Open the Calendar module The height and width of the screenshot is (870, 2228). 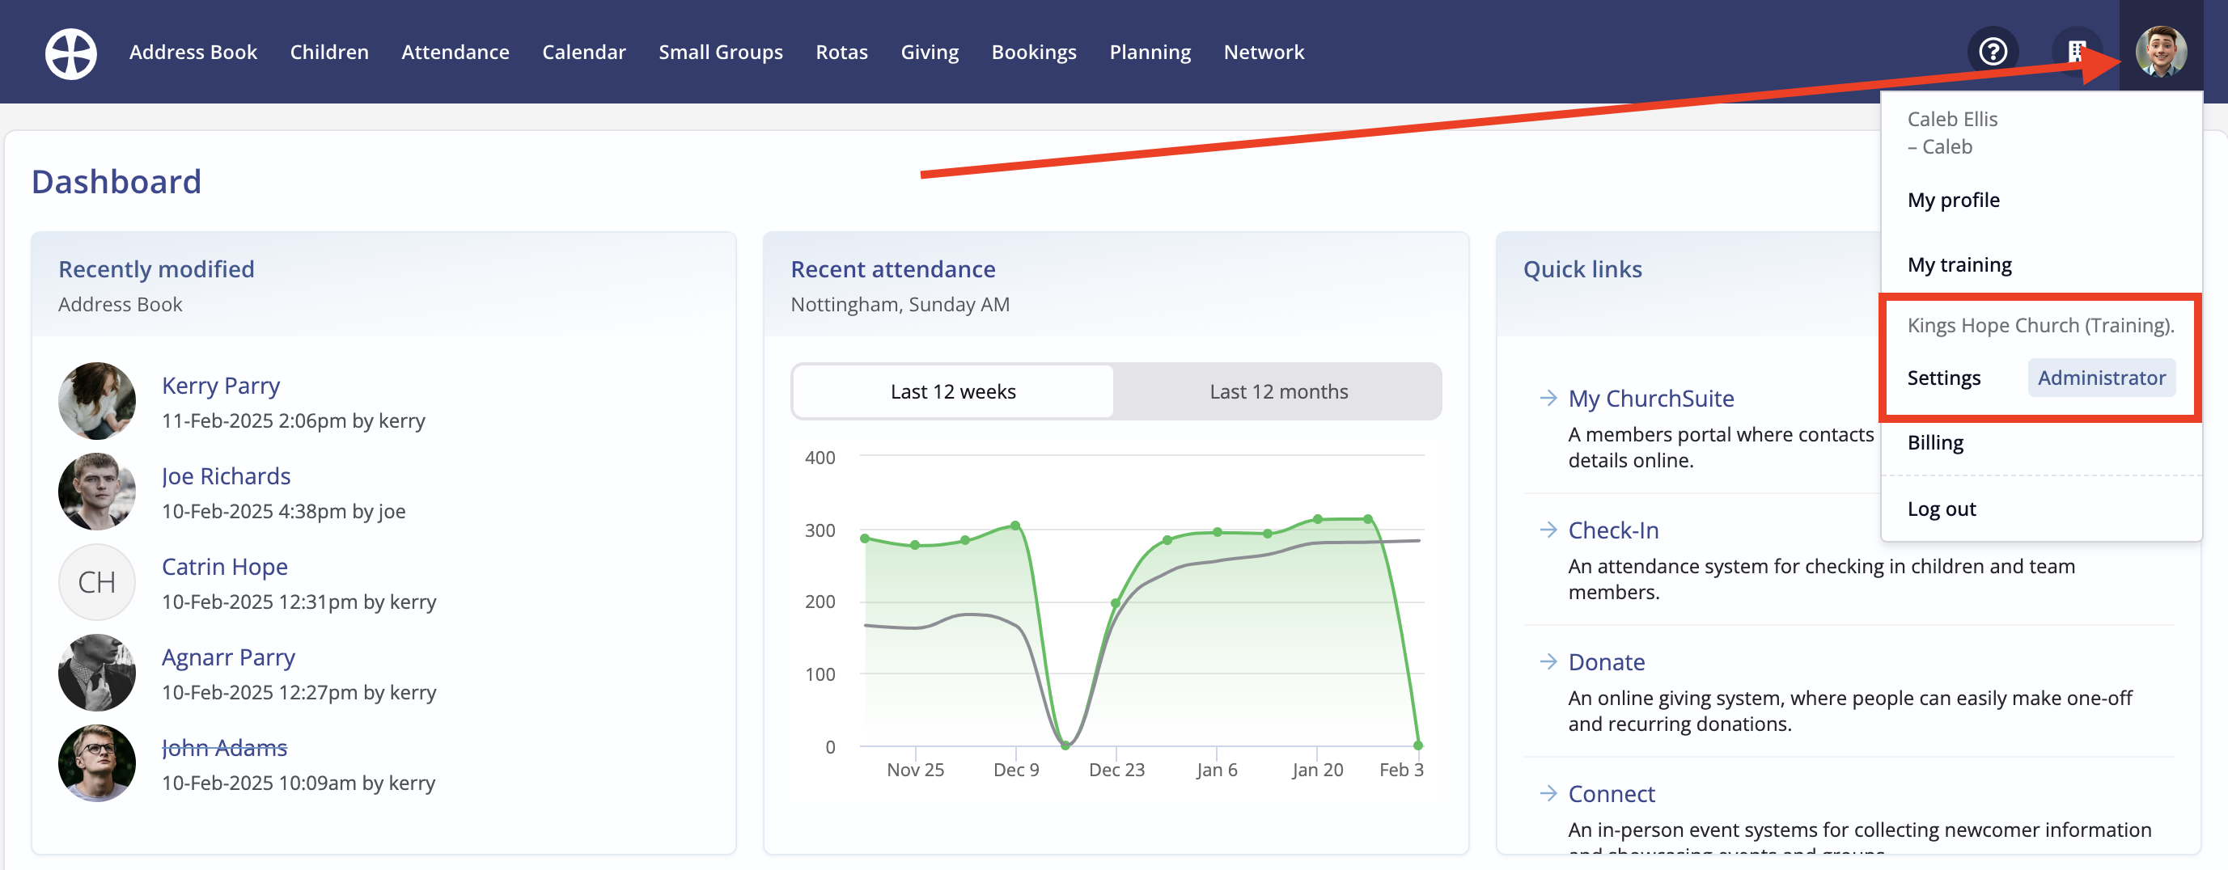pos(584,52)
